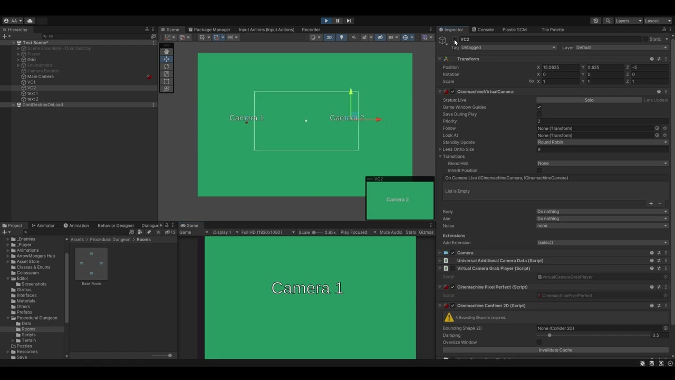Click the create '+' icon in the Hierarchy
Image resolution: width=675 pixels, height=380 pixels.
pos(4,36)
